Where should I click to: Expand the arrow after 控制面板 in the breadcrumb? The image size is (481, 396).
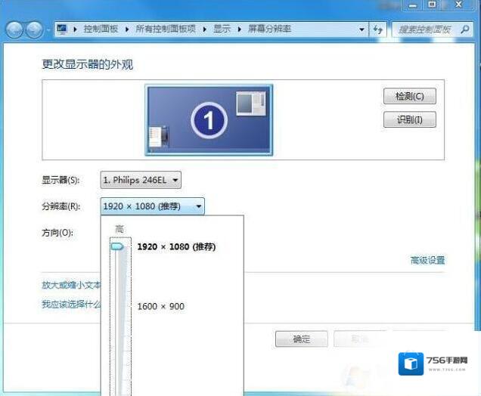tap(128, 29)
